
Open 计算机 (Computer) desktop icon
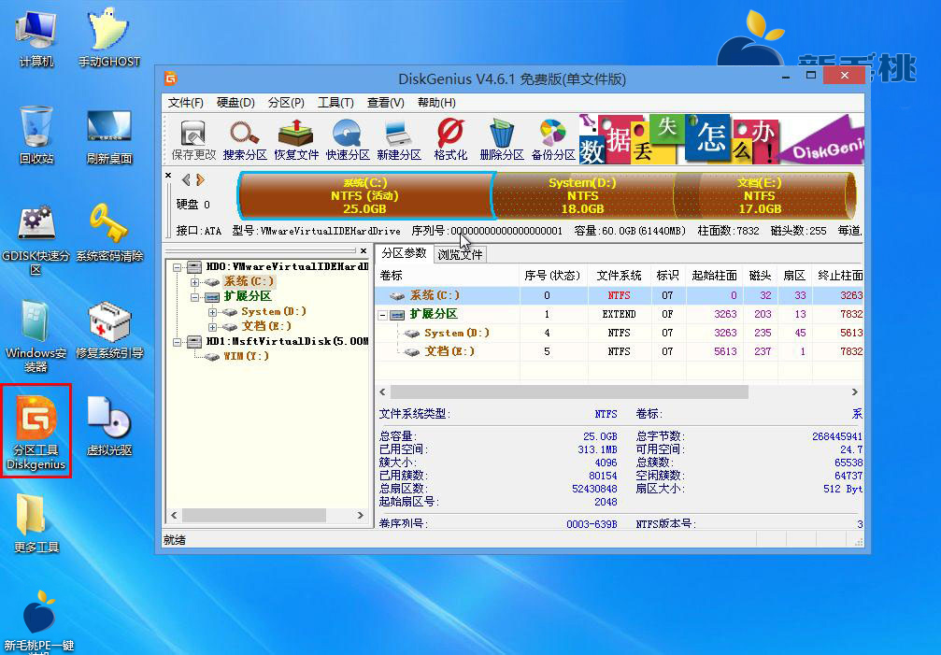point(36,39)
